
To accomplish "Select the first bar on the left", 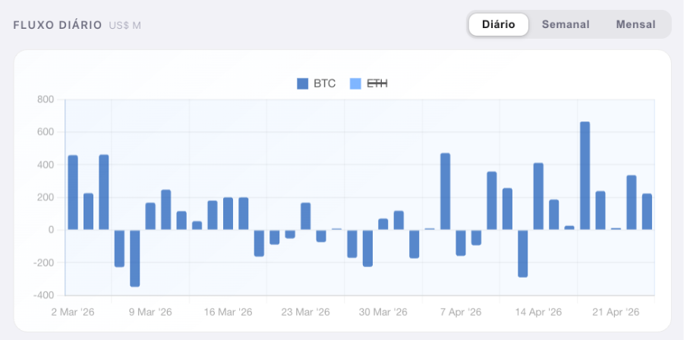I will coord(73,193).
